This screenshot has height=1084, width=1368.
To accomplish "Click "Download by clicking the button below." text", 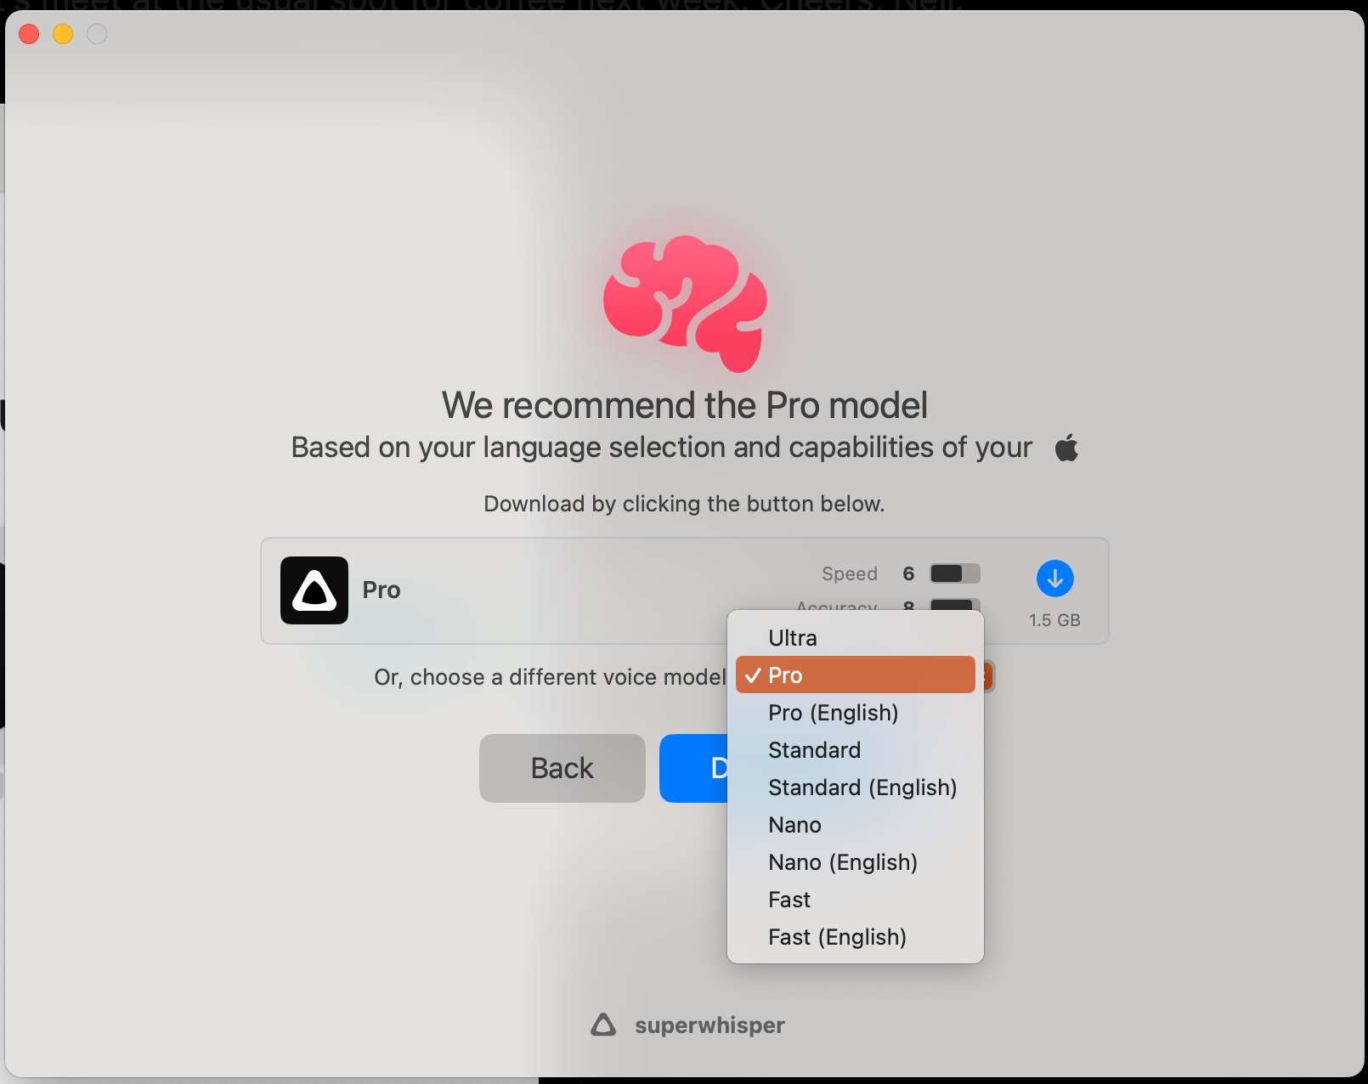I will point(684,504).
